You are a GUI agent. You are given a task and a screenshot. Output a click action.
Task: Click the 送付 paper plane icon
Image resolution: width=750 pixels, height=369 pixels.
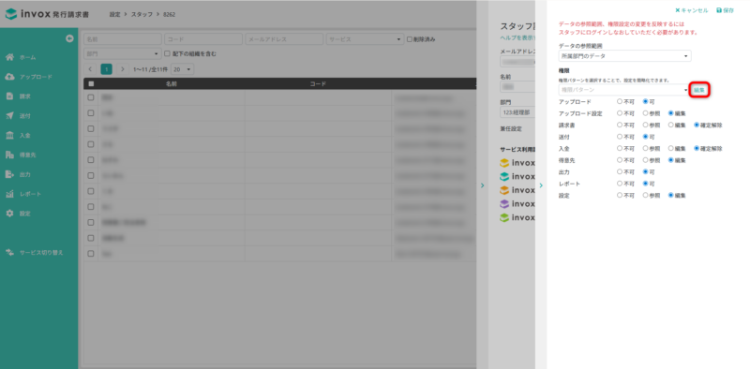tap(9, 116)
